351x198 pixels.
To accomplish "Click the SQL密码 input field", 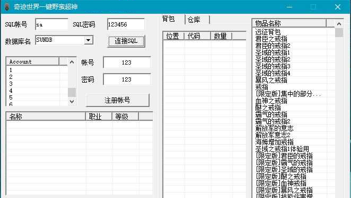I will (126, 24).
